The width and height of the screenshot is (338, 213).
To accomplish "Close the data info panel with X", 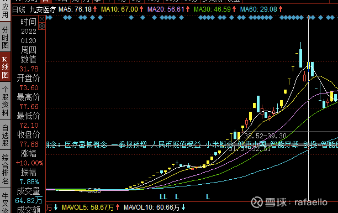I will (42, 19).
